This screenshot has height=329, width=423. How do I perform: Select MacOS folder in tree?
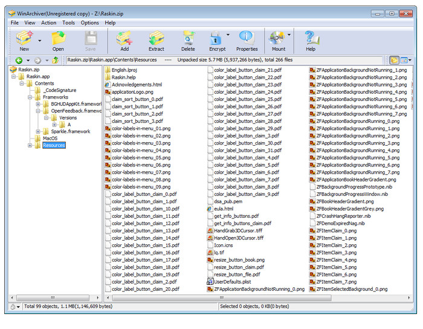(50, 138)
